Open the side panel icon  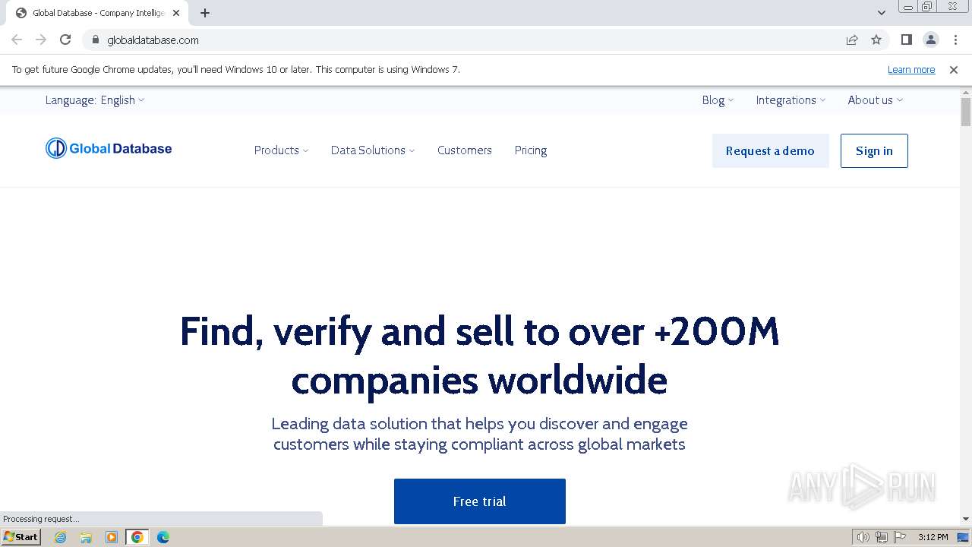(907, 40)
